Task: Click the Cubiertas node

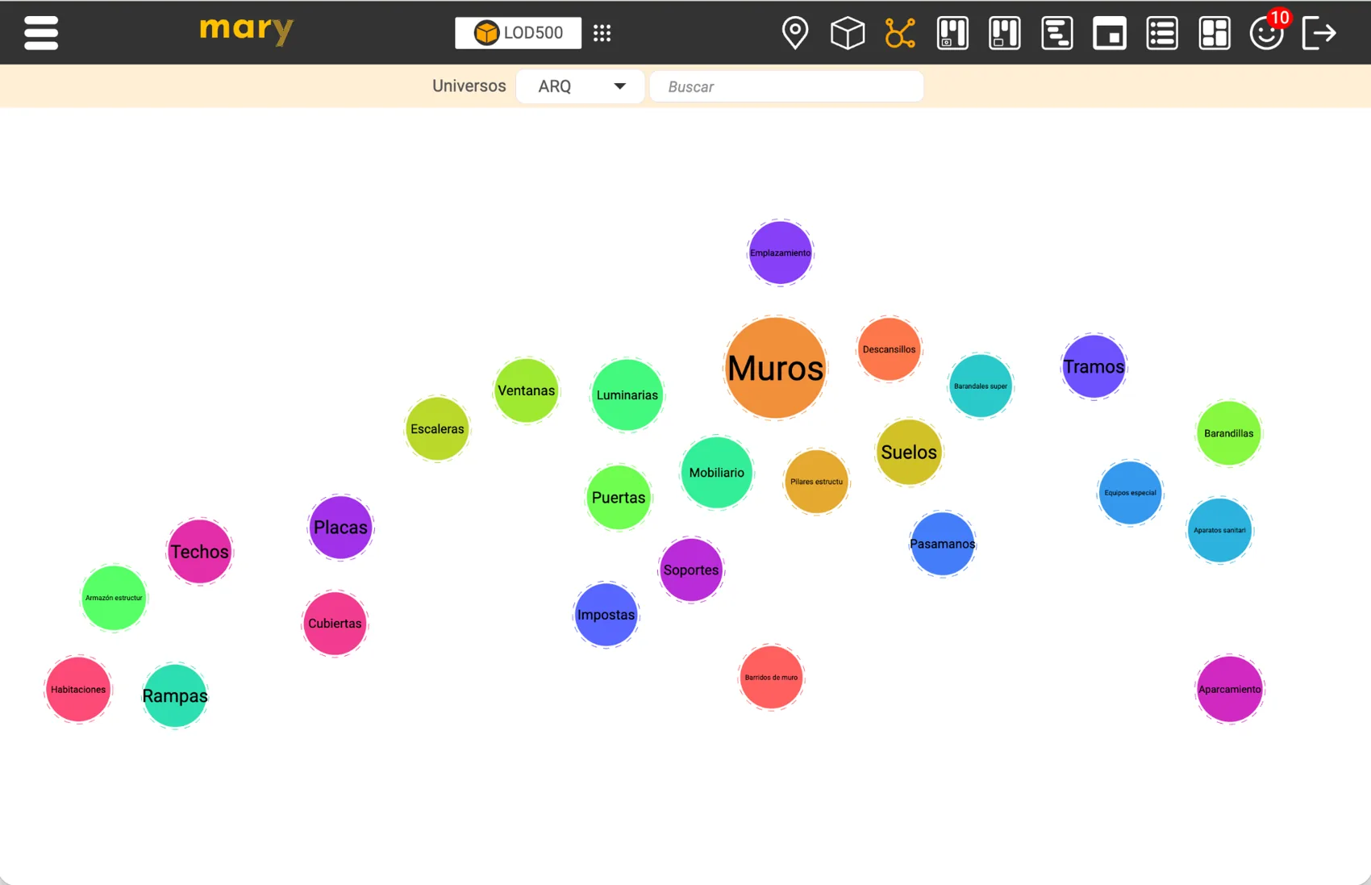Action: (x=335, y=624)
